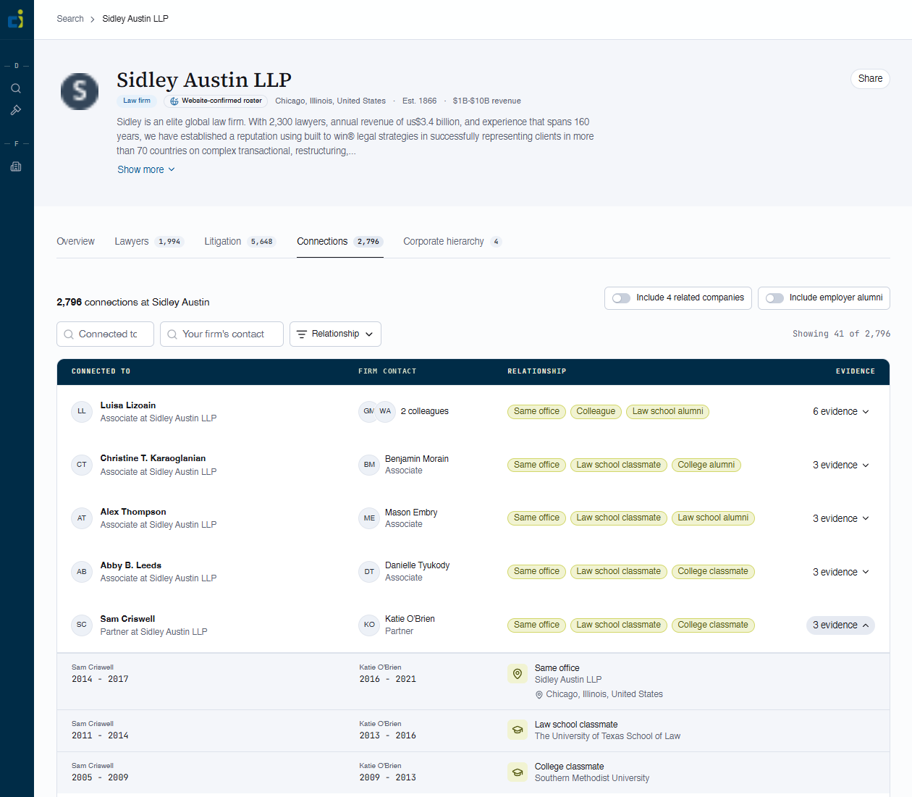912x797 pixels.
Task: Go back to Search breadcrumb
Action: pyautogui.click(x=70, y=19)
